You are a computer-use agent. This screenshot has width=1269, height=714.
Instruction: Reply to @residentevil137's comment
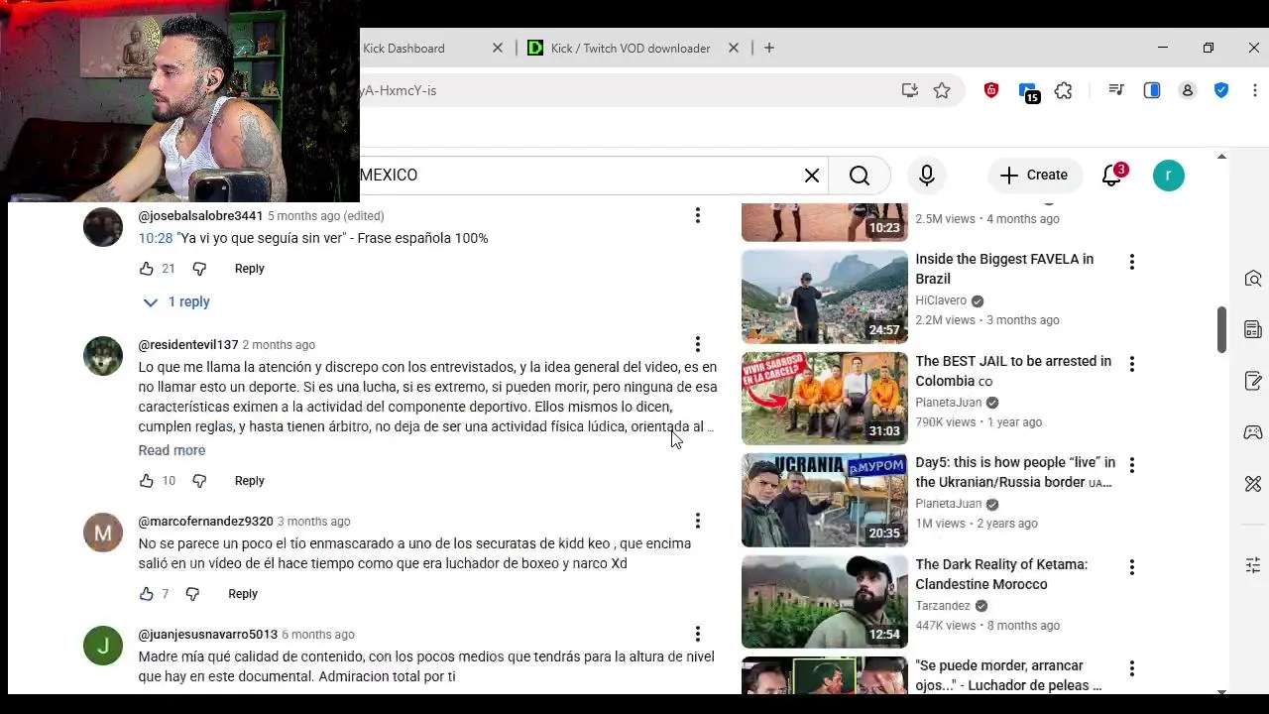[x=249, y=481]
